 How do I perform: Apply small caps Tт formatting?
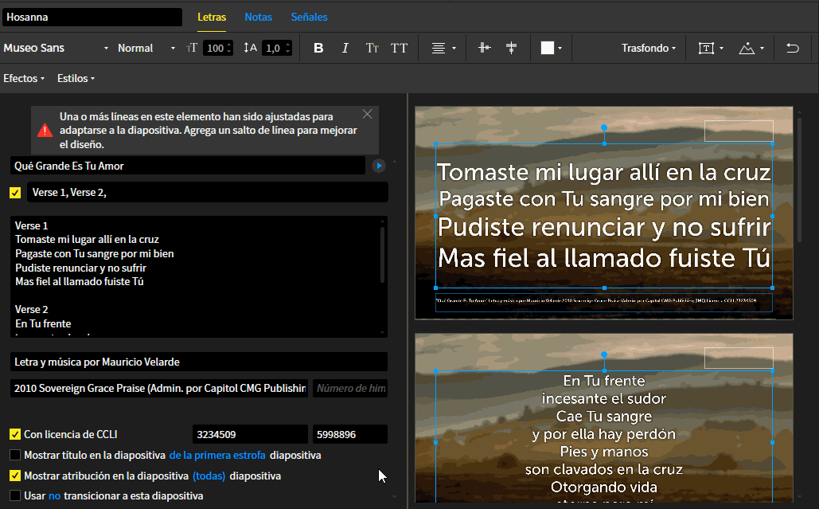pos(372,48)
